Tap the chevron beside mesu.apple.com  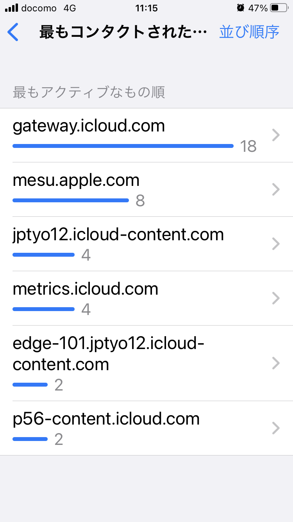tap(276, 190)
